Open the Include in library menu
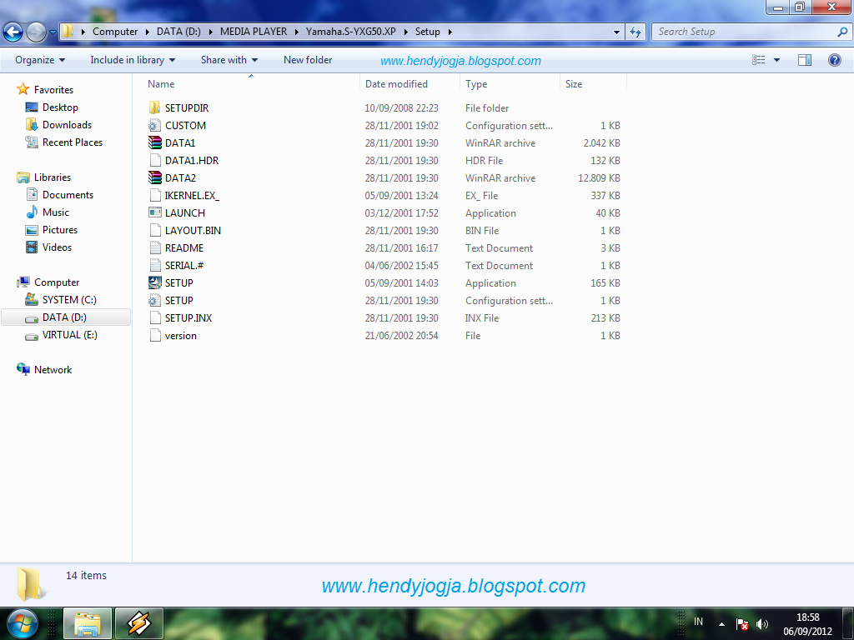The height and width of the screenshot is (640, 854). click(133, 60)
